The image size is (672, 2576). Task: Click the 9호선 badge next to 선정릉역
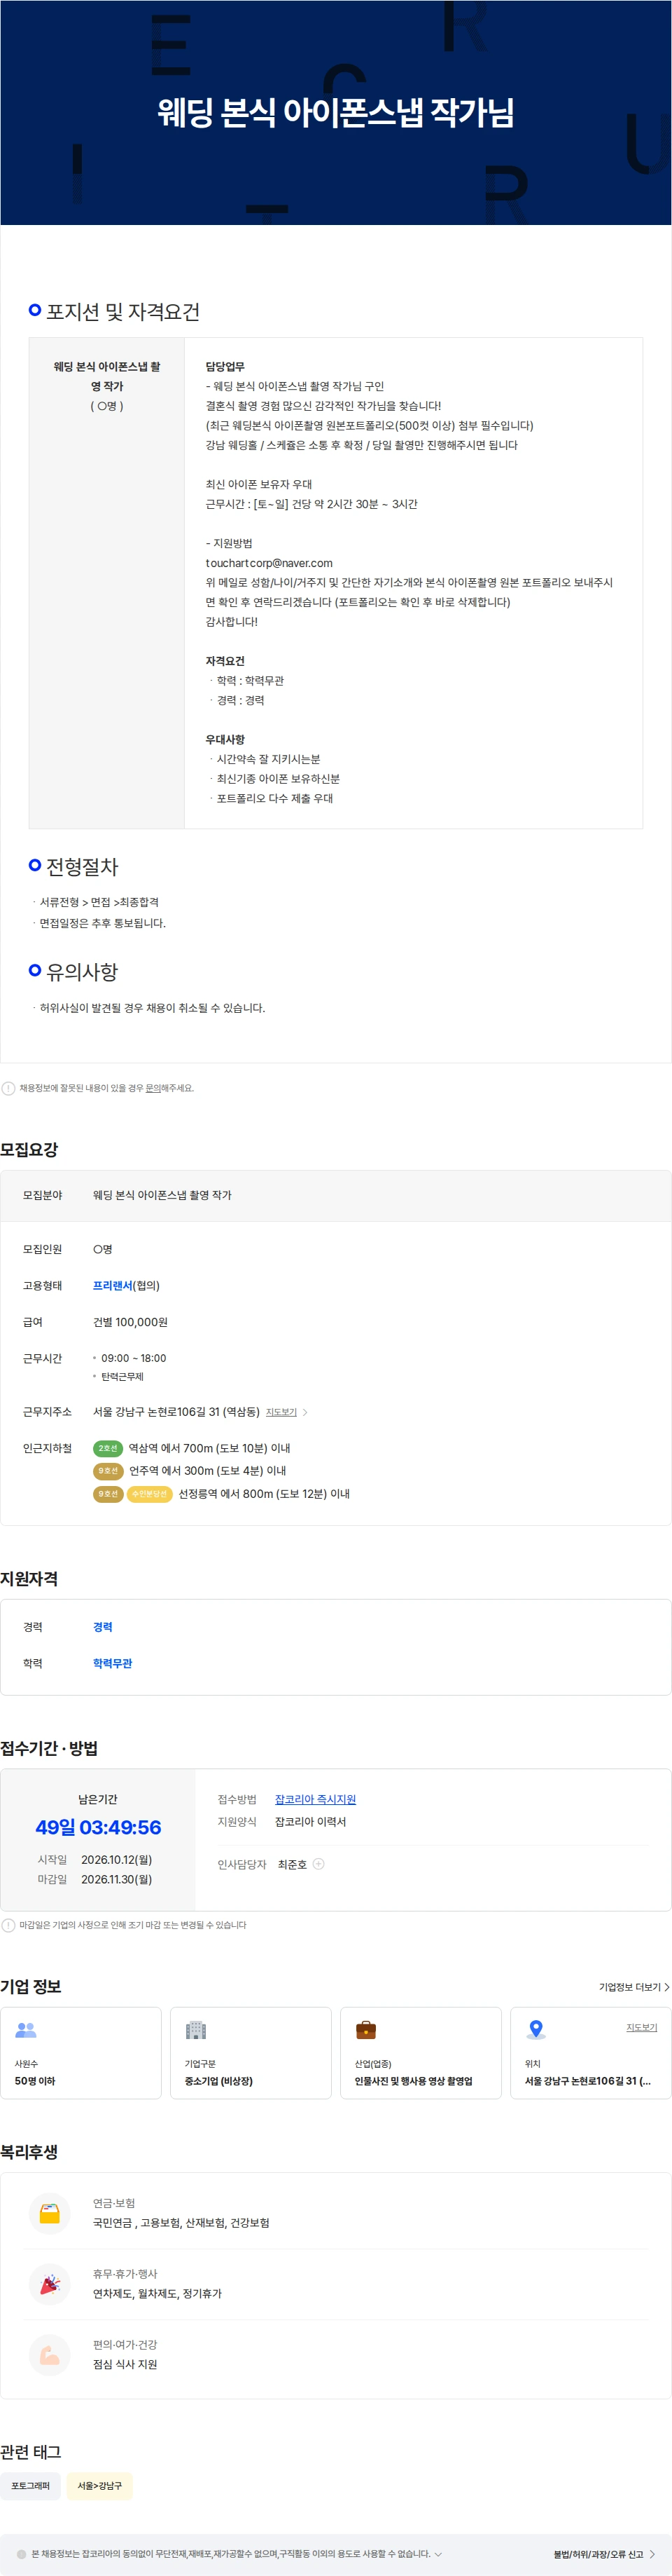tap(108, 1494)
